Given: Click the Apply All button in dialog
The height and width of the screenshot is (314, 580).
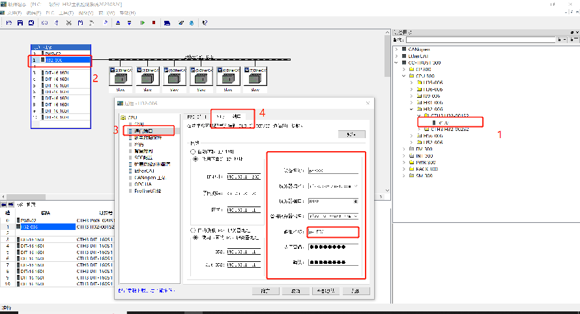Looking at the screenshot, I should point(325,291).
